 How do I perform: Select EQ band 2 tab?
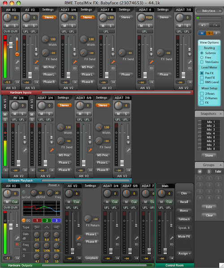click(47, 220)
